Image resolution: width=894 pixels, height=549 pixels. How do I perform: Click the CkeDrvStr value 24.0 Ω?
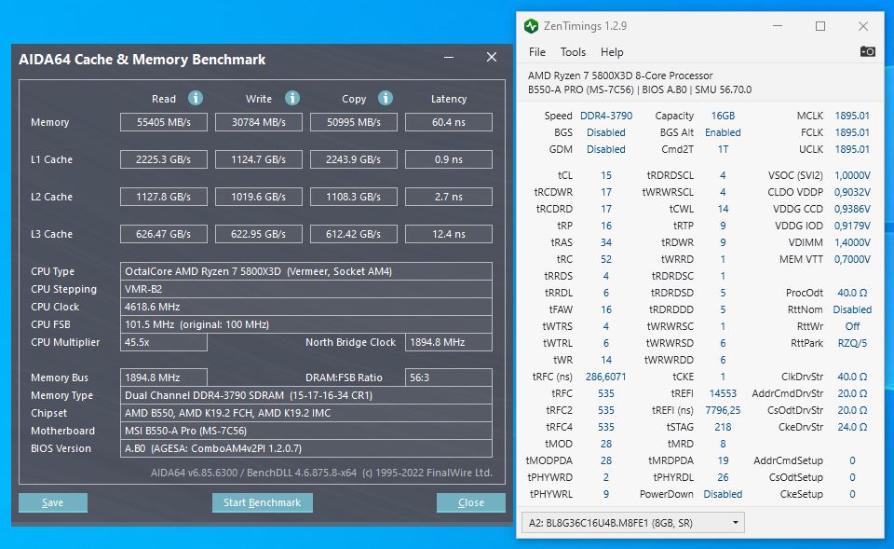click(852, 427)
